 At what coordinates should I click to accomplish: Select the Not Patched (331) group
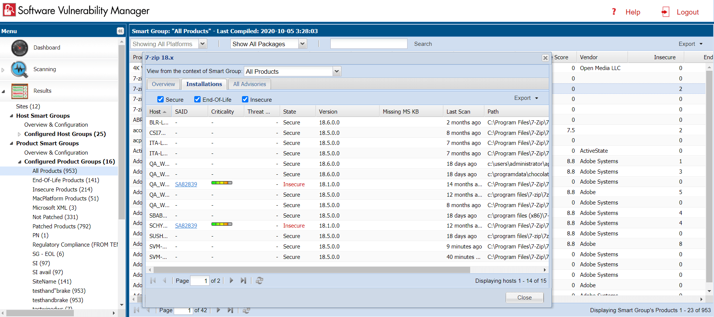pyautogui.click(x=55, y=217)
